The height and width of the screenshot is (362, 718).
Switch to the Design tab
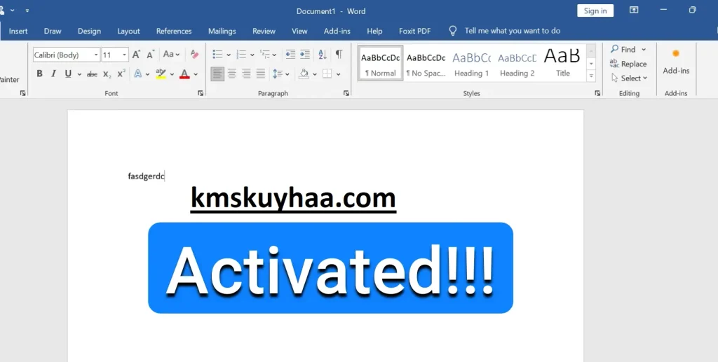click(89, 31)
